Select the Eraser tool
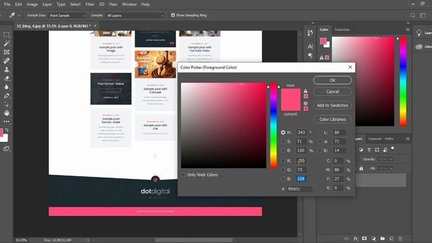Viewport: 432px width, 243px height. (x=6, y=78)
